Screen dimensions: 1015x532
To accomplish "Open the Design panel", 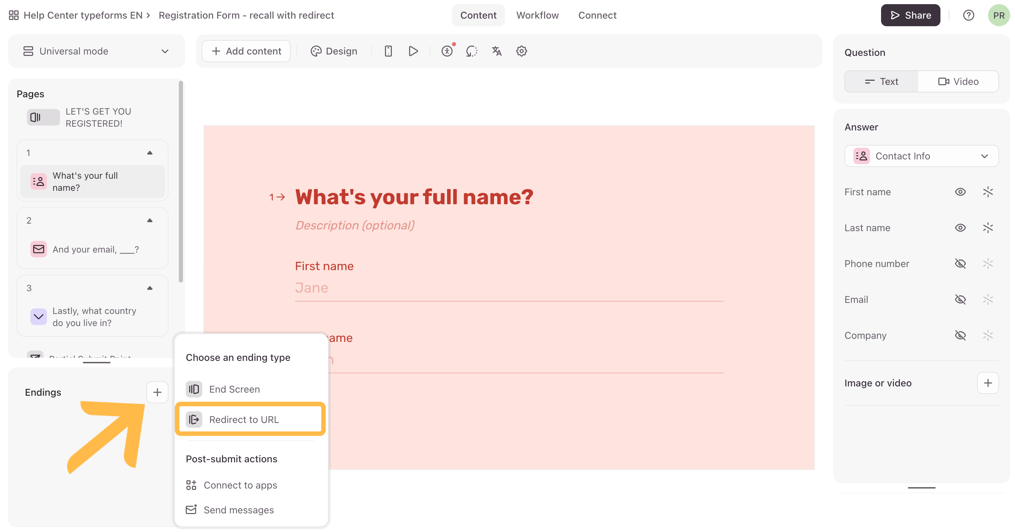I will click(x=334, y=51).
